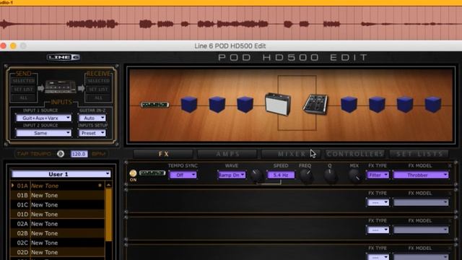Image resolution: width=462 pixels, height=260 pixels.
Task: Click the Send Selected button
Action: point(24,80)
